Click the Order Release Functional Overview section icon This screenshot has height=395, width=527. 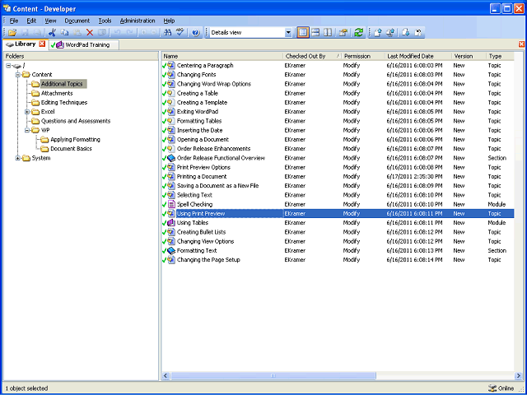171,158
